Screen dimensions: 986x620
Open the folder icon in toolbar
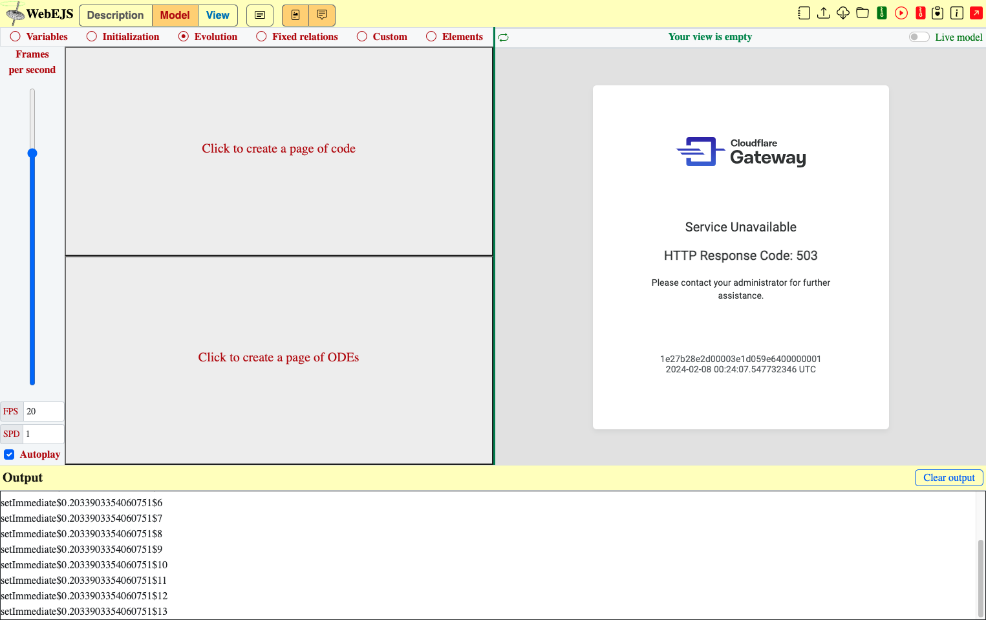863,13
